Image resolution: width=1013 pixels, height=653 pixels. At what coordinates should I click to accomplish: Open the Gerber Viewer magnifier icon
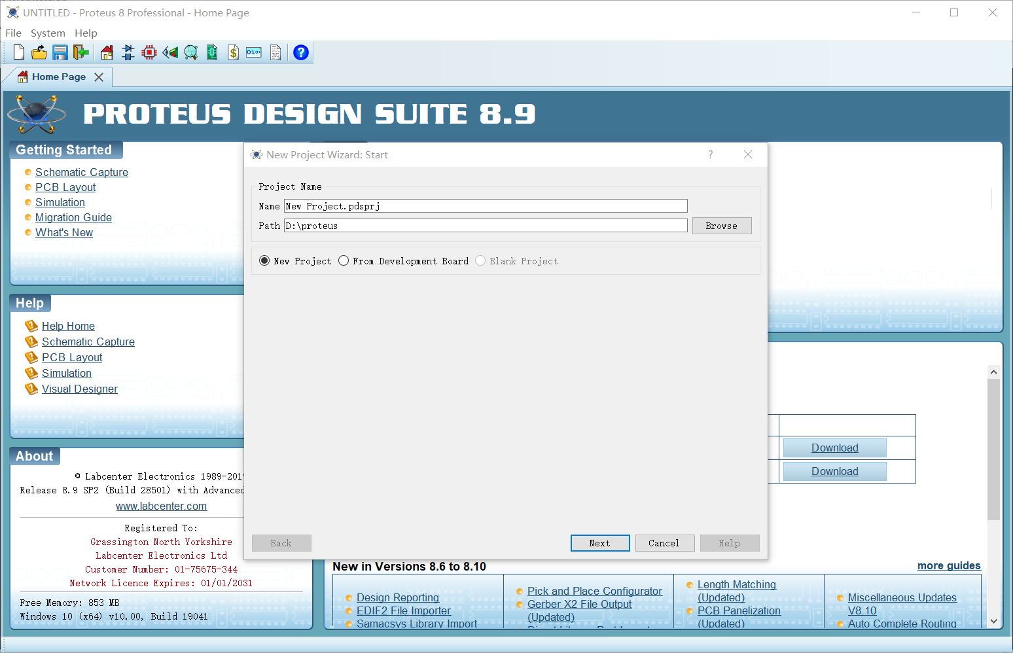coord(191,52)
